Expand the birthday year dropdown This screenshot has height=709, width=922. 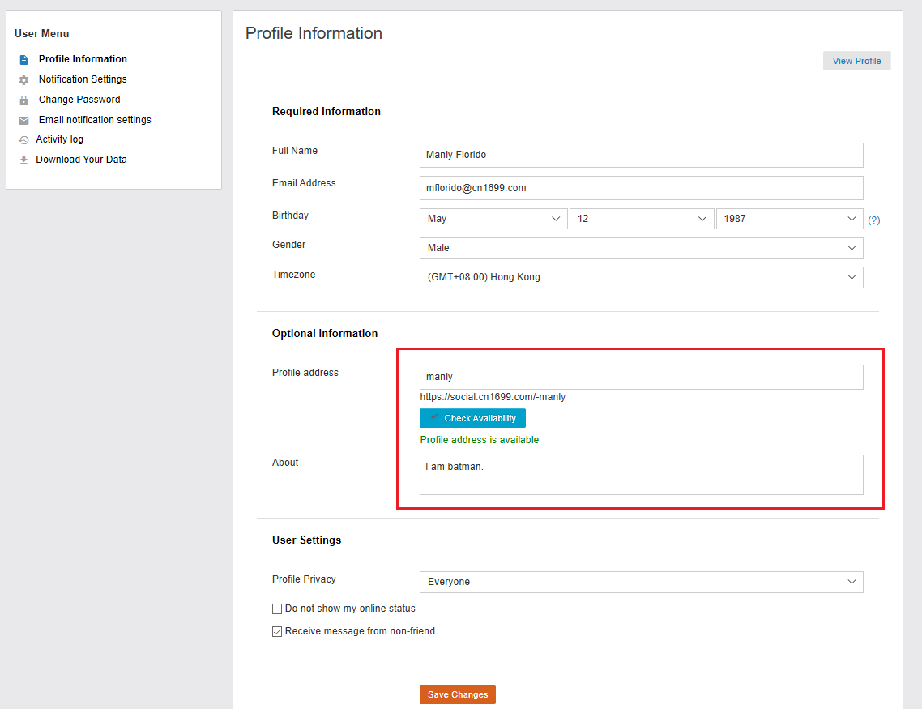(x=789, y=219)
